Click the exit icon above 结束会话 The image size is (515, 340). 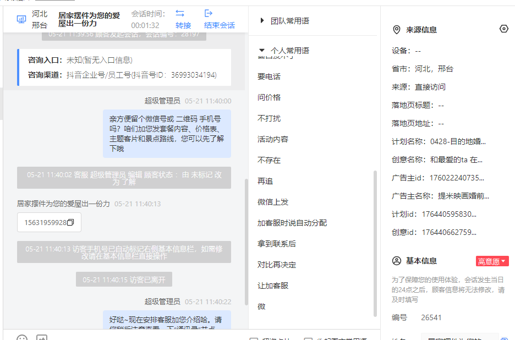pyautogui.click(x=209, y=13)
